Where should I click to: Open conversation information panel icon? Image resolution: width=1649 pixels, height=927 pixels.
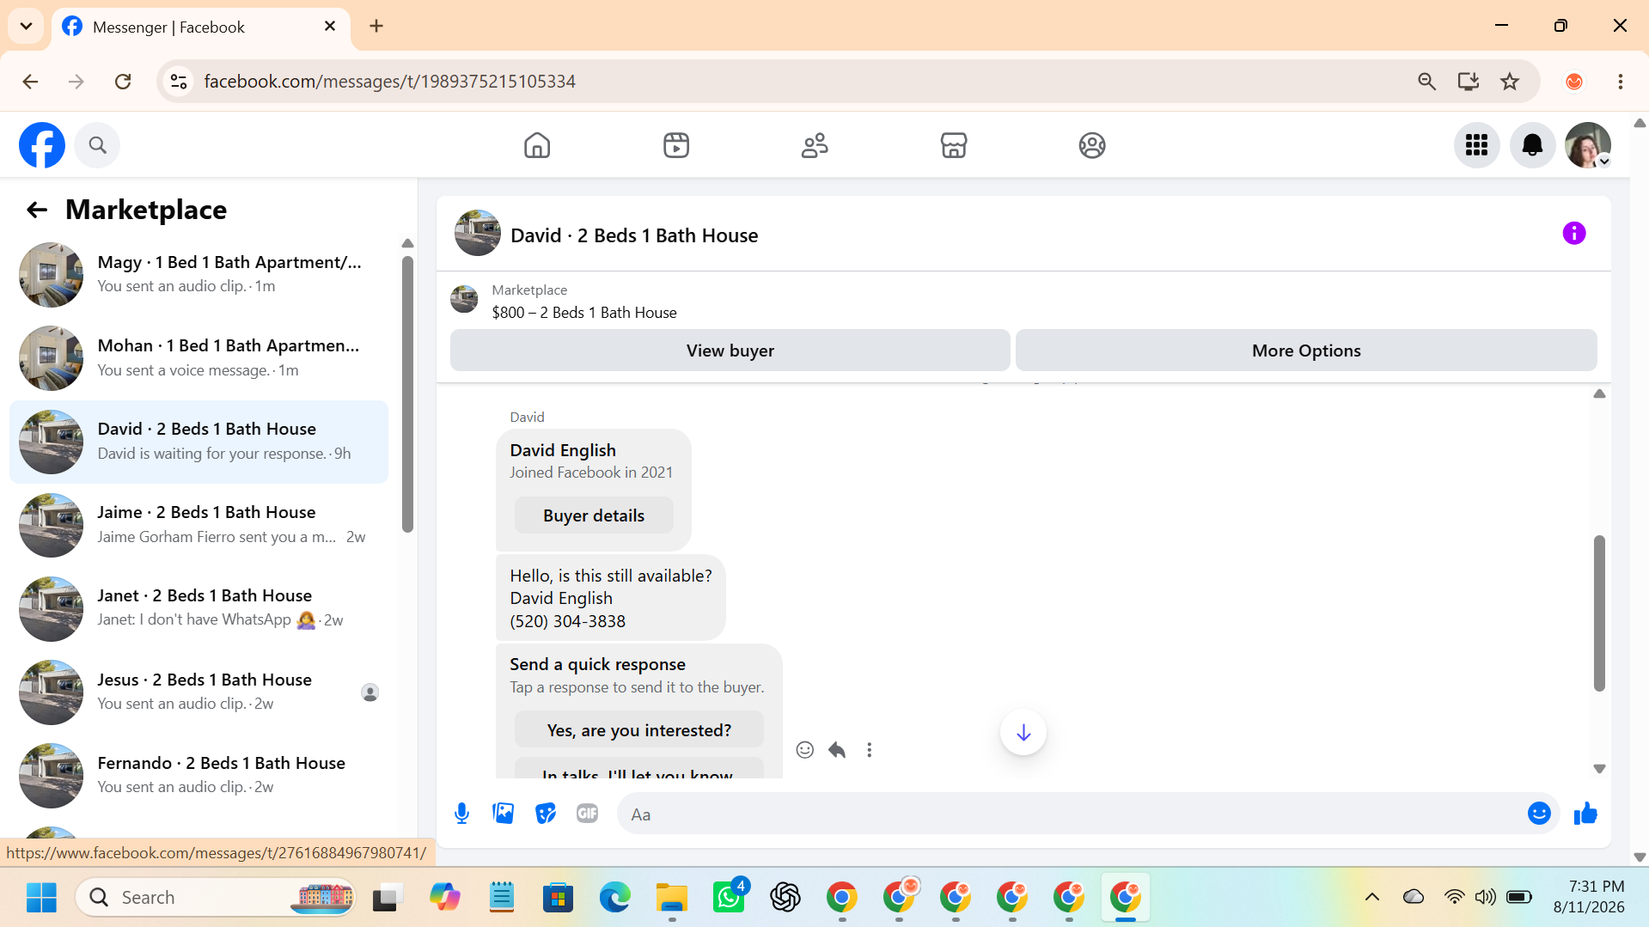[1573, 234]
